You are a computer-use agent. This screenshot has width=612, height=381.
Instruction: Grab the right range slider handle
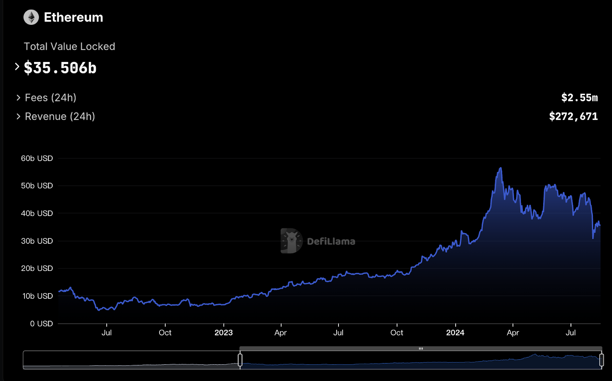(x=601, y=360)
